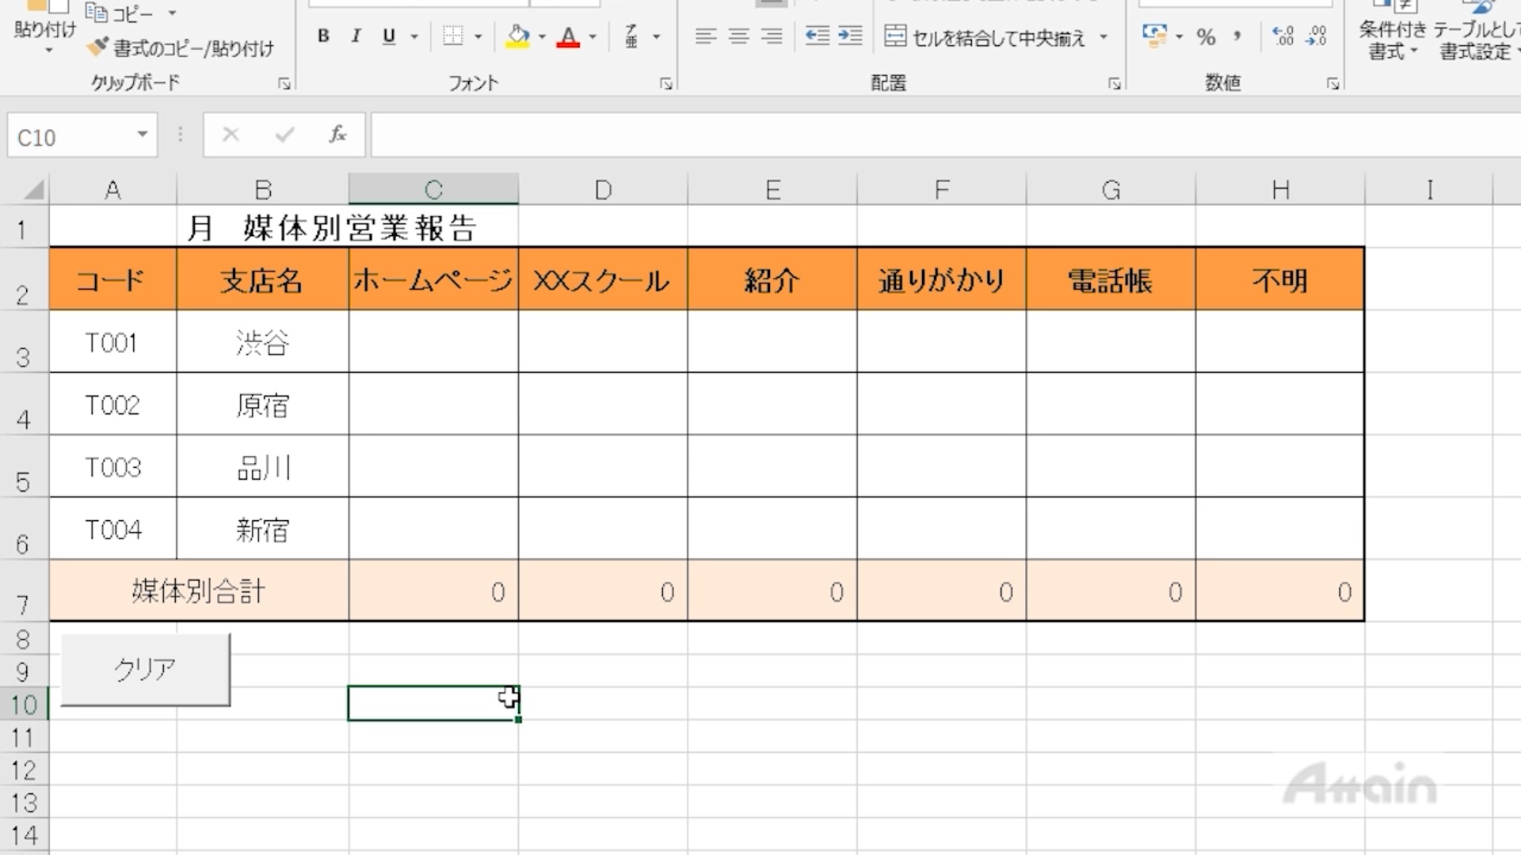
Task: Open the Font group dialog launcher
Action: [666, 84]
